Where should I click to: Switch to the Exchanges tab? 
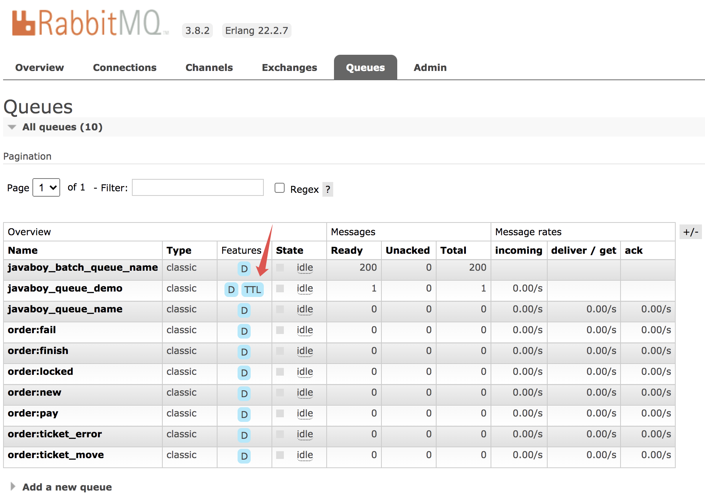point(289,67)
